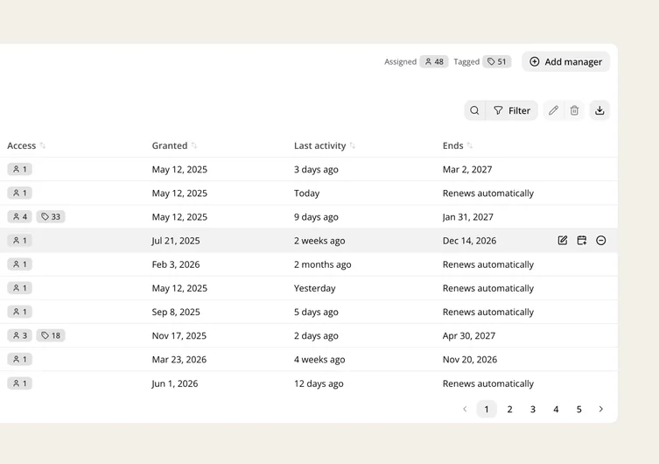
Task: Go to the next page arrow
Action: coord(601,409)
